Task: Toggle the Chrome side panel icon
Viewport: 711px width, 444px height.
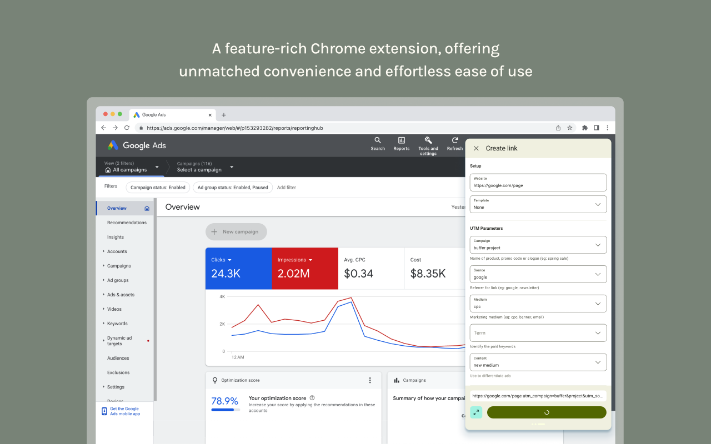Action: pyautogui.click(x=596, y=128)
